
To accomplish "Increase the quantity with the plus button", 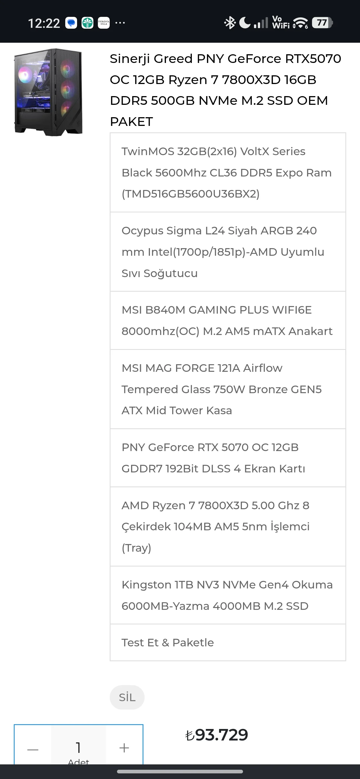I will (124, 748).
